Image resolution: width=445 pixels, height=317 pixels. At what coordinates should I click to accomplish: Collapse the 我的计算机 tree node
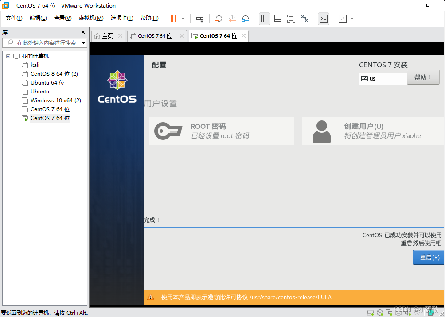[8, 56]
